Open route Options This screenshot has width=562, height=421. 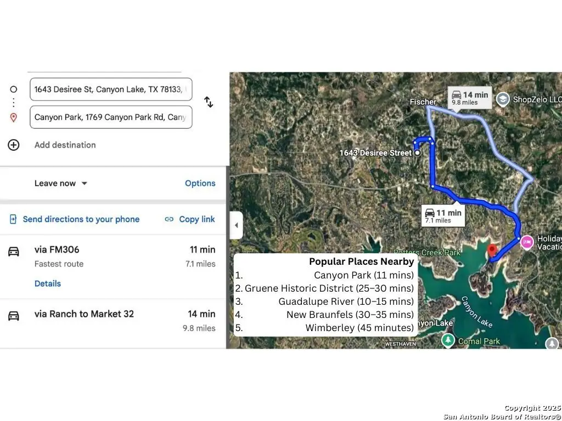(x=200, y=183)
